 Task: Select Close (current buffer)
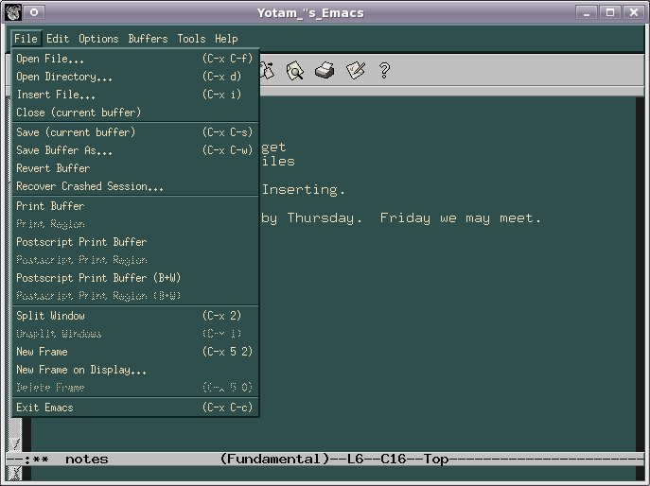135,113
